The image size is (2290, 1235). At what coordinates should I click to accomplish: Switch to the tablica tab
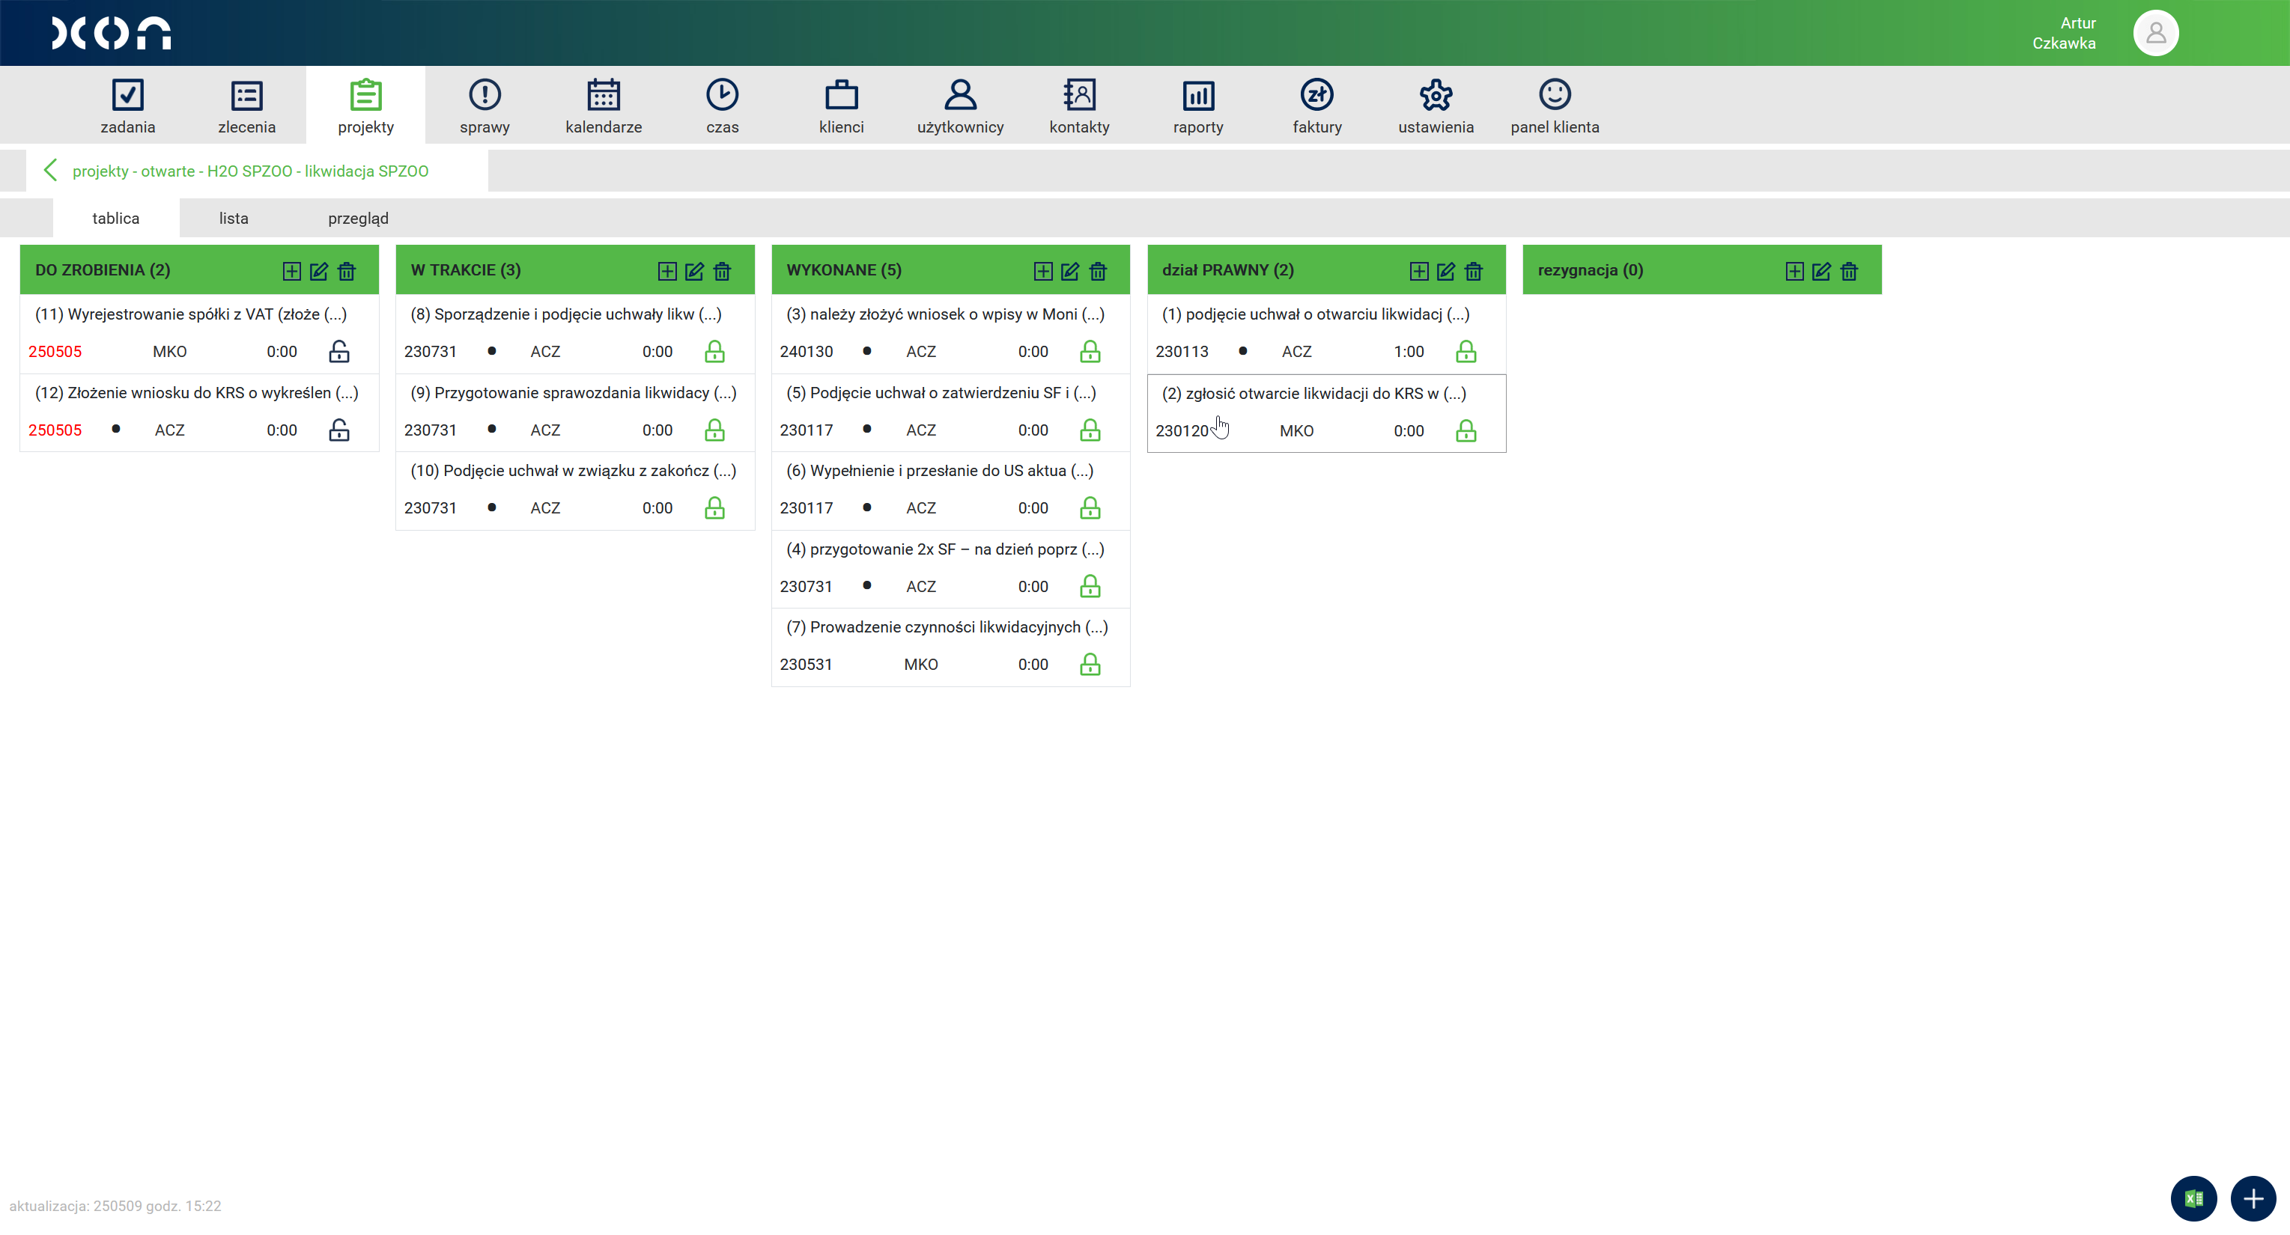(115, 218)
